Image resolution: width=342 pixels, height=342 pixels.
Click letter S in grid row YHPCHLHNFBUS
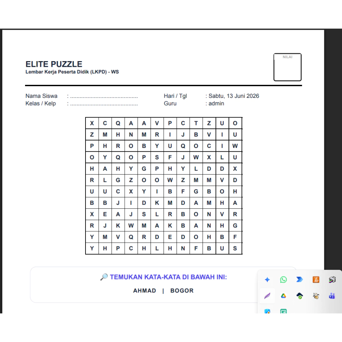235,248
